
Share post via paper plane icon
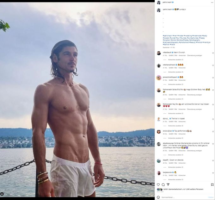(168, 184)
